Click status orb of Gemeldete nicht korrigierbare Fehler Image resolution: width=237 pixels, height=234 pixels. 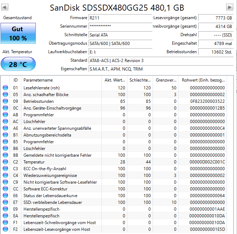5,155
